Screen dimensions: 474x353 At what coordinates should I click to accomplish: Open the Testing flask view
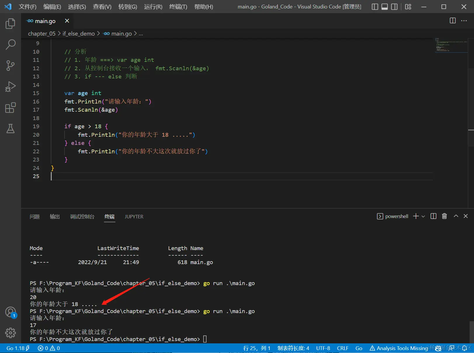pyautogui.click(x=11, y=129)
